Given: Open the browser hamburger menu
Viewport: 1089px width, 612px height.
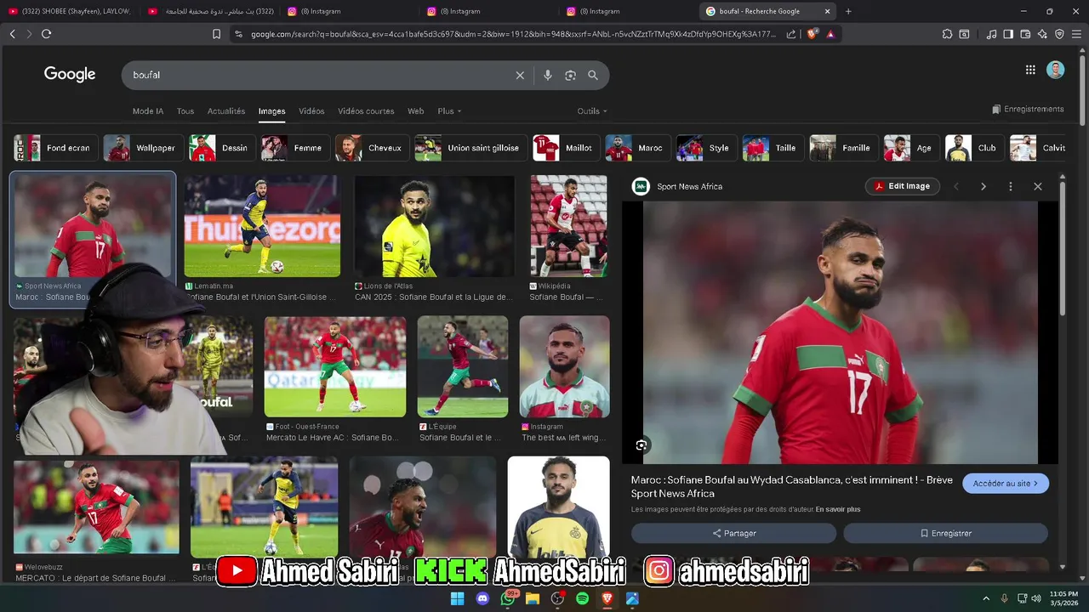Looking at the screenshot, I should pyautogui.click(x=1076, y=34).
